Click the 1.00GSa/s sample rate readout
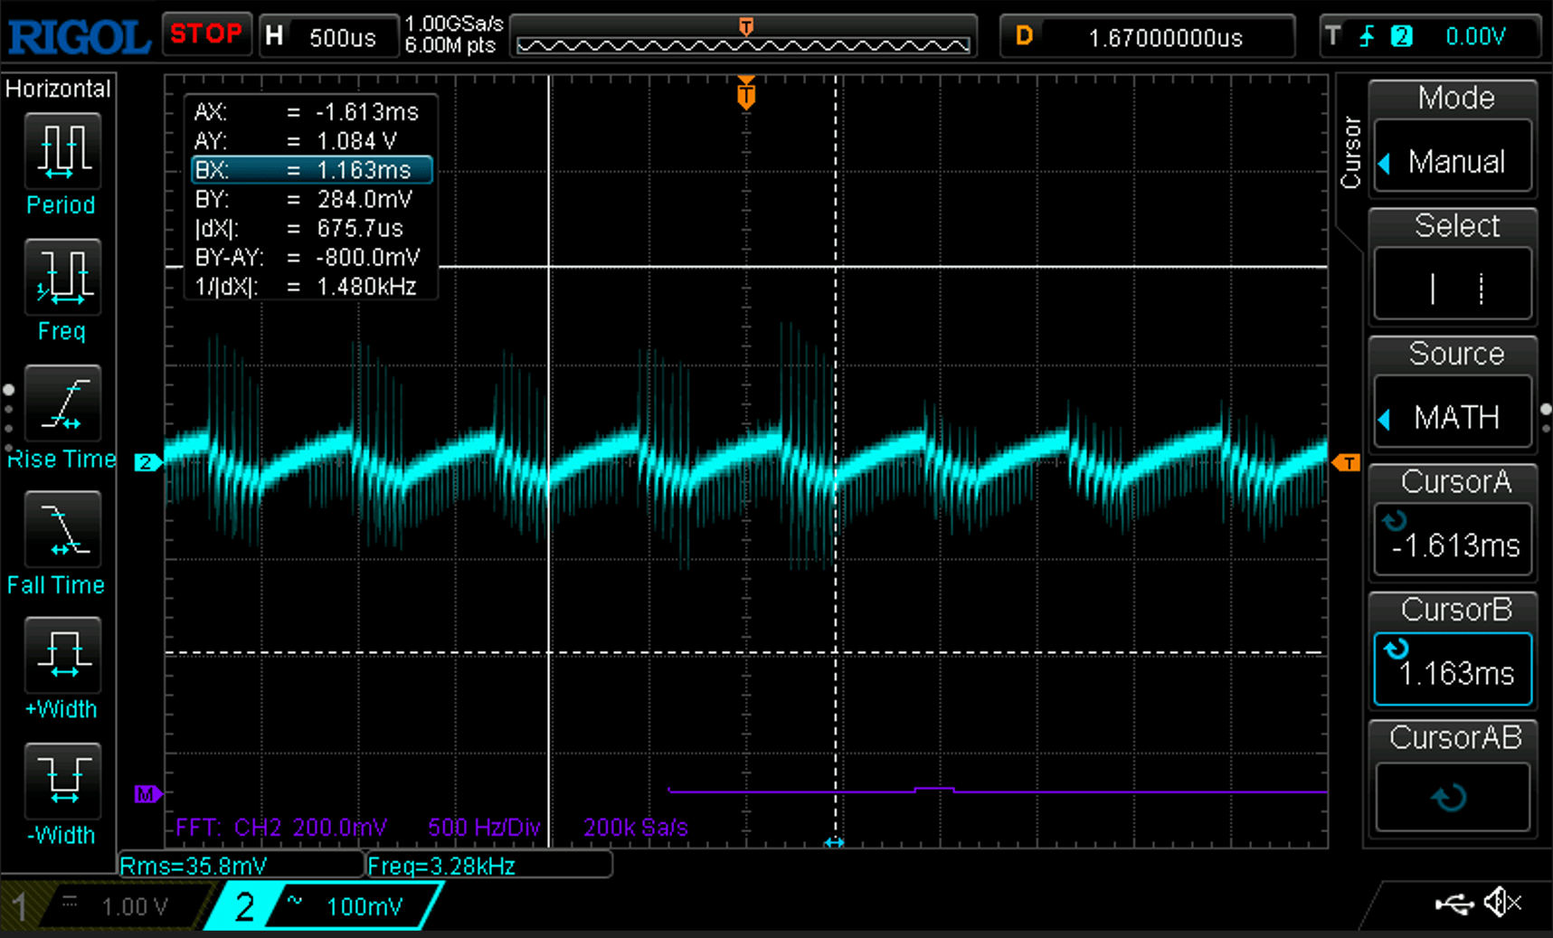Image resolution: width=1553 pixels, height=938 pixels. (454, 24)
